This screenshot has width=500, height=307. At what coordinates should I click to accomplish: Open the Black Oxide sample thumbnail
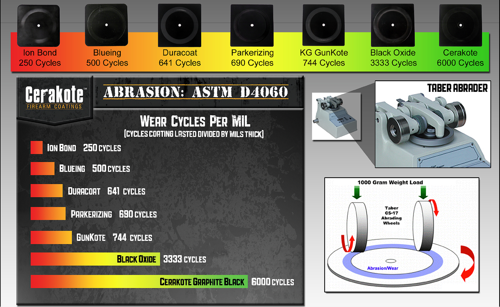point(393,25)
